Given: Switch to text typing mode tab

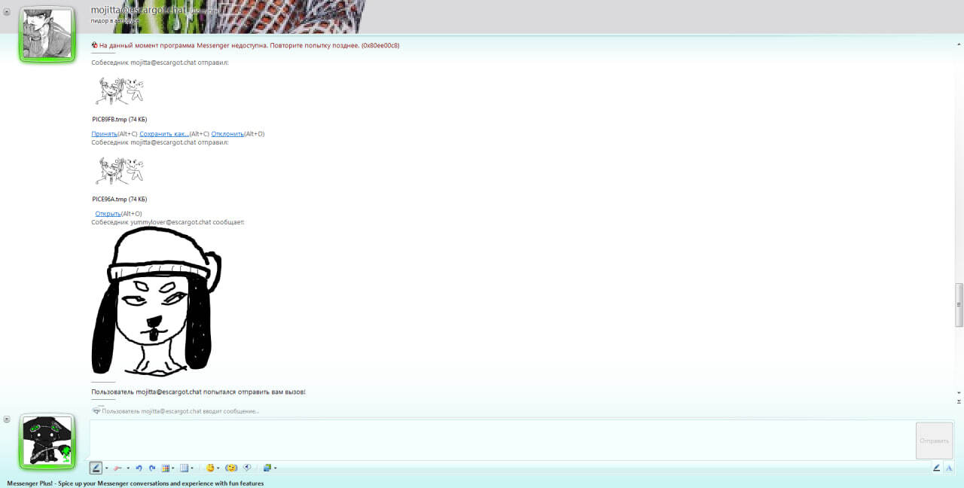Looking at the screenshot, I should click(949, 468).
